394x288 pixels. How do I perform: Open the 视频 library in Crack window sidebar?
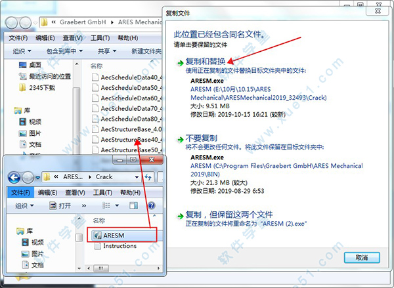35,242
